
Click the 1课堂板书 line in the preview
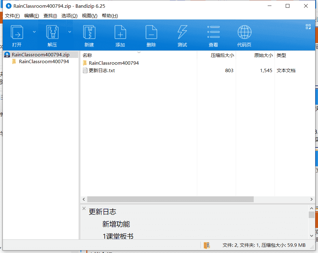(x=118, y=236)
